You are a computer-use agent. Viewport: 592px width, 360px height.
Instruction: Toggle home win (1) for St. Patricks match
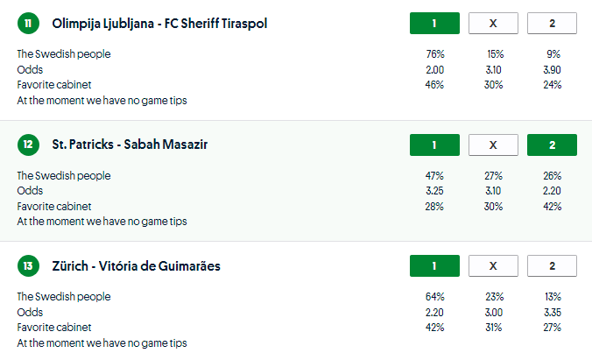434,145
